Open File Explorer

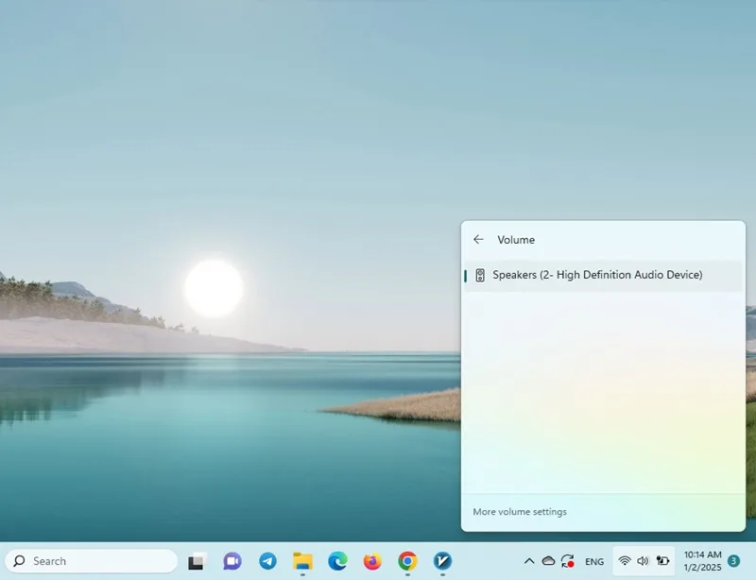[302, 561]
